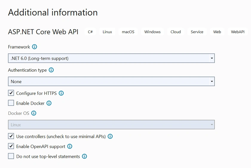
Task: Click the Authentication type info icon
Action: [51, 70]
